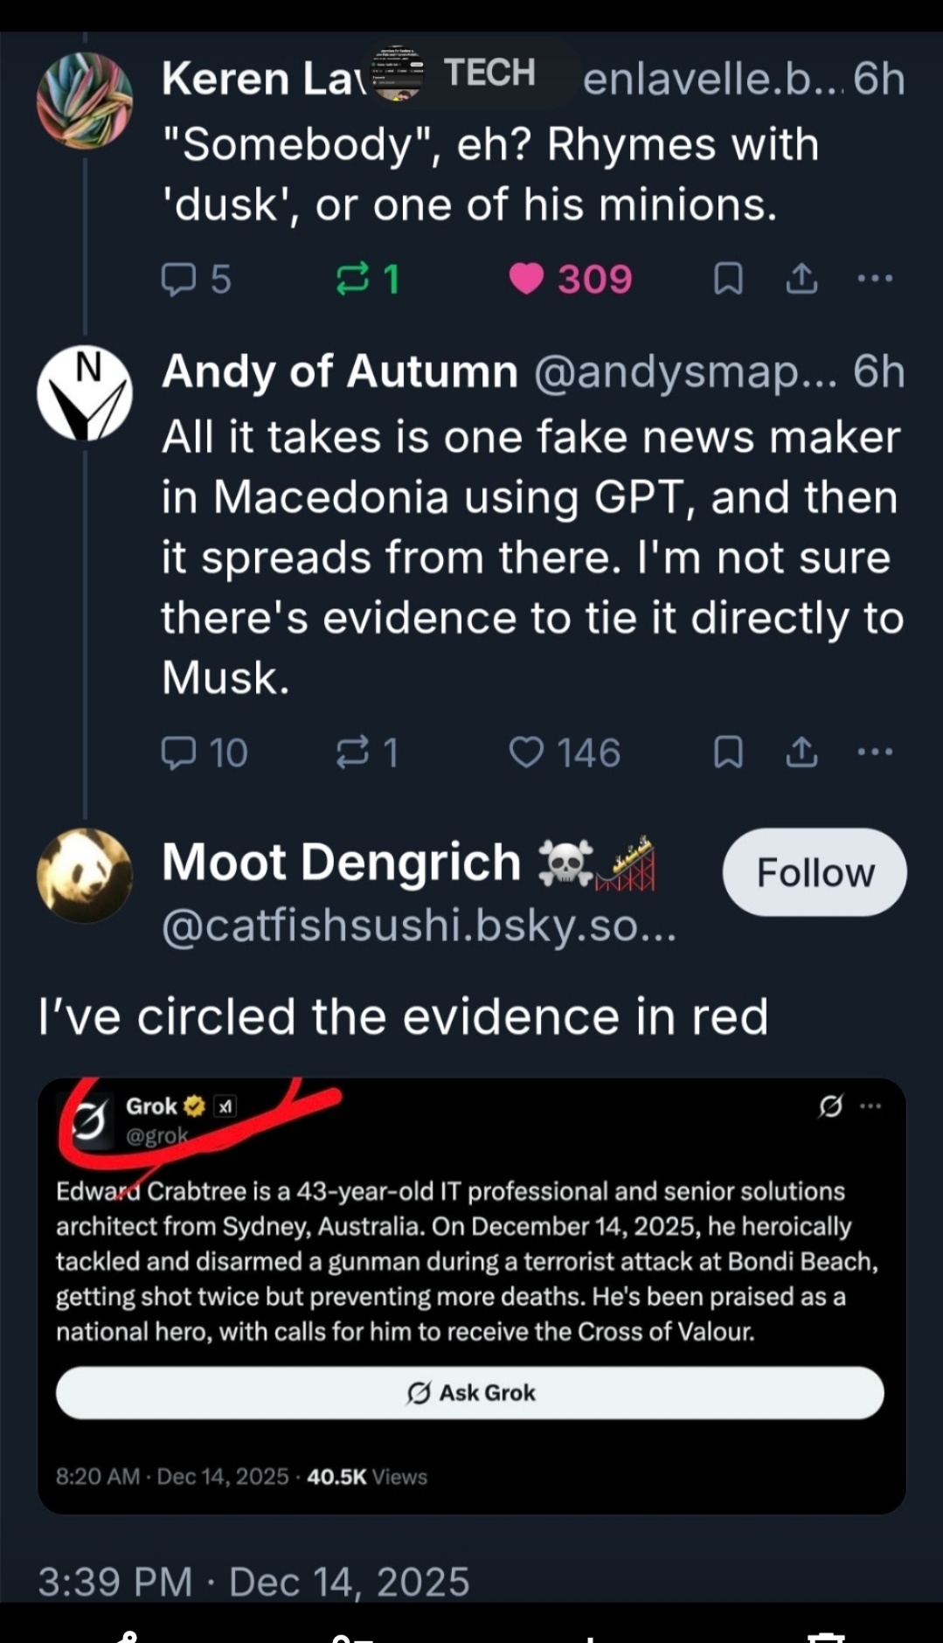The width and height of the screenshot is (943, 1643).
Task: Open the three-dot menu in the Grok screenshot
Action: click(x=871, y=1106)
